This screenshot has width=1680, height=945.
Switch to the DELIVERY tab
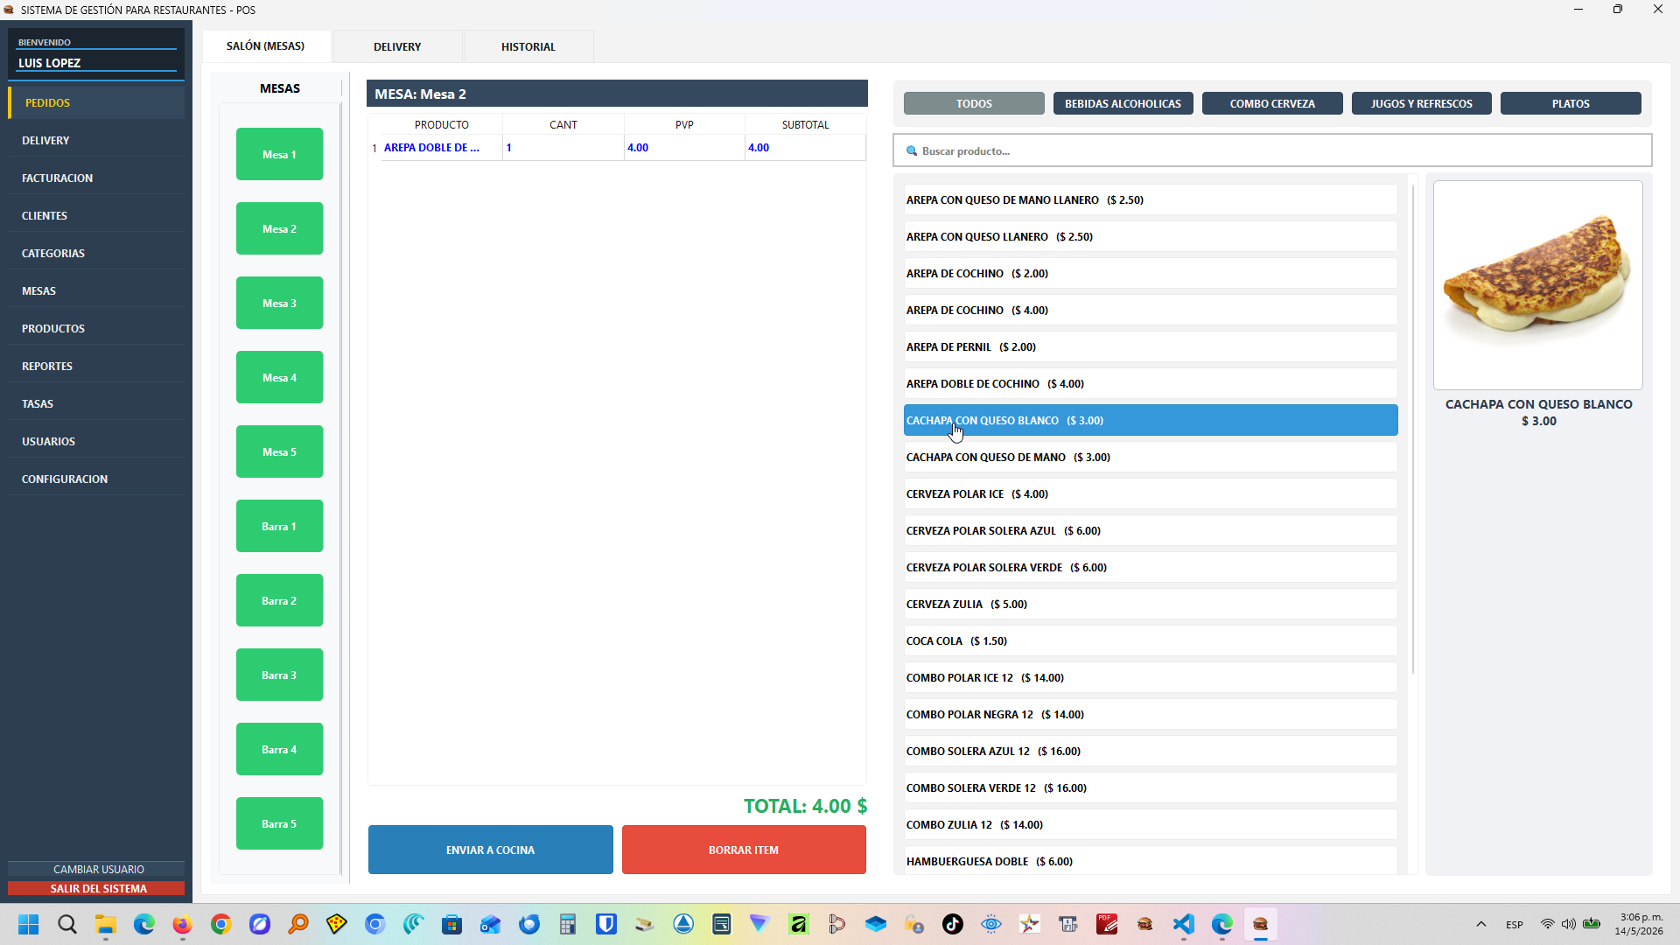click(397, 46)
